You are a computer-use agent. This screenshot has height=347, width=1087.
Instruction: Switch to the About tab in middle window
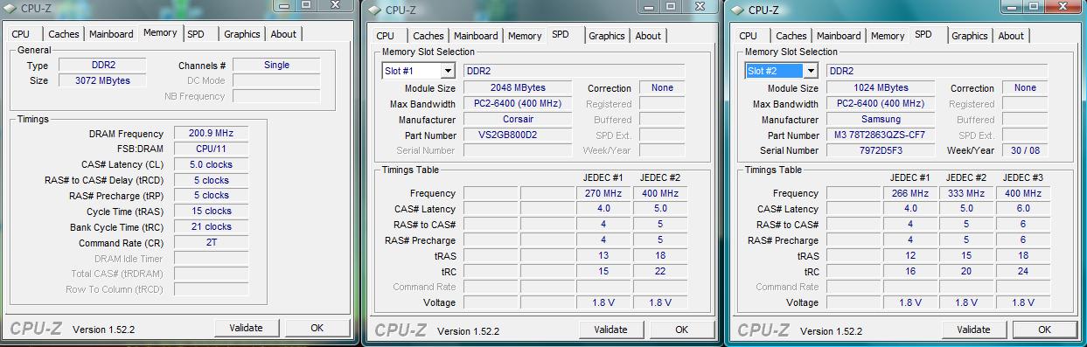click(648, 36)
